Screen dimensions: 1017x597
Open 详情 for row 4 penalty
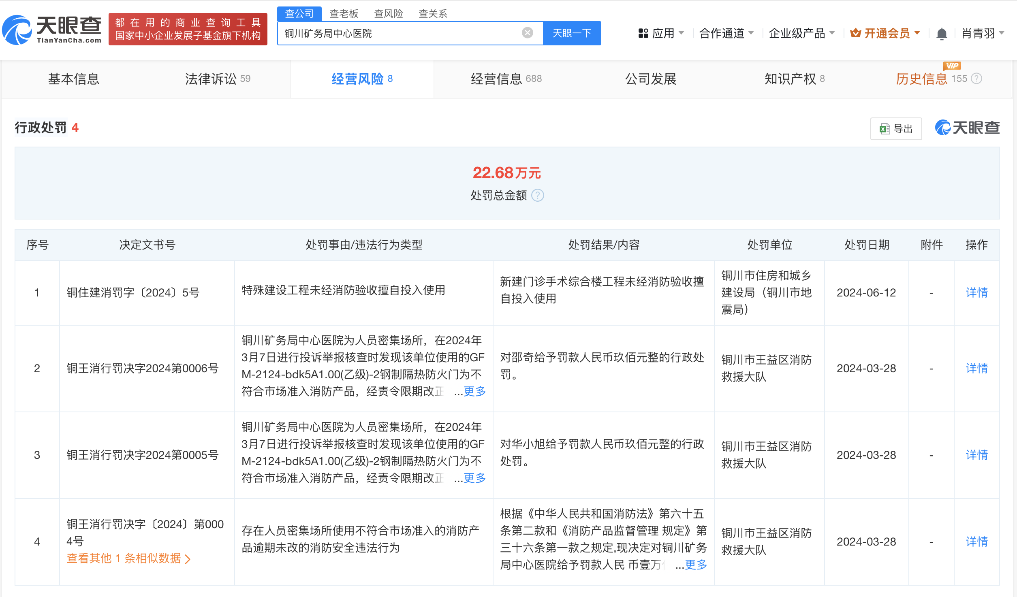pos(977,542)
